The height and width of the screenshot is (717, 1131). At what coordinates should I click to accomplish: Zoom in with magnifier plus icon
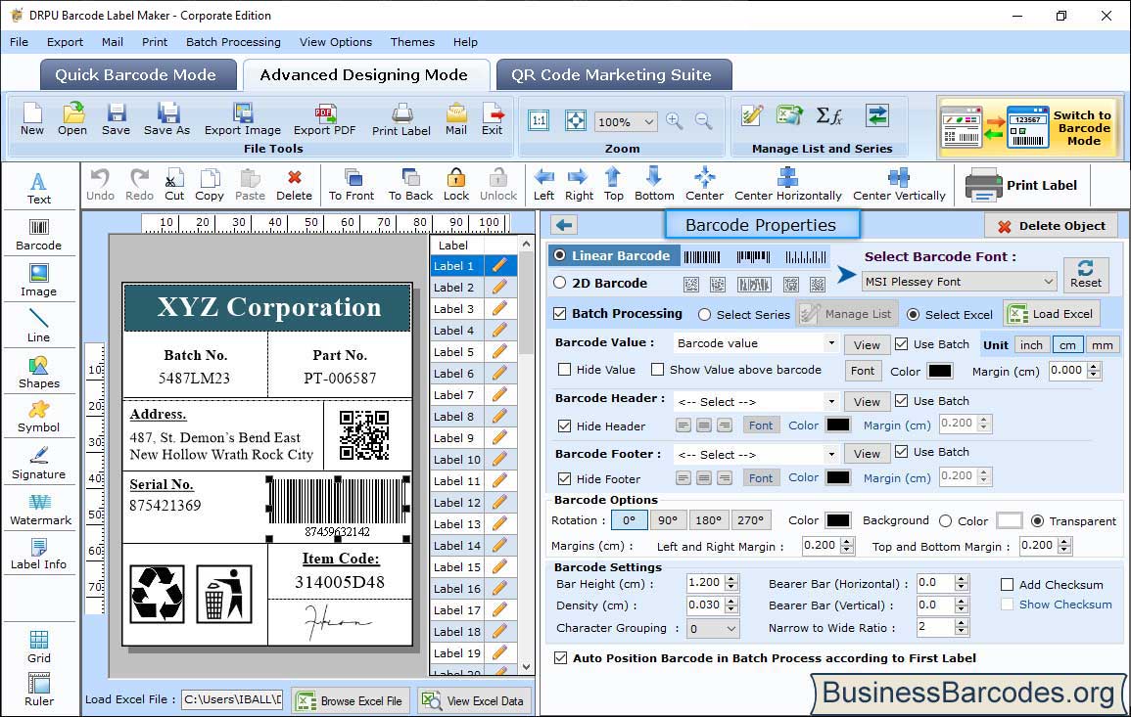(x=675, y=121)
